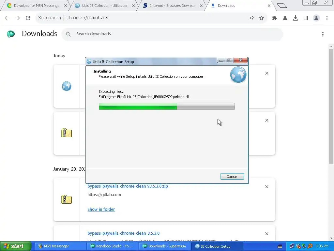Go forward in browser history
The width and height of the screenshot is (334, 251).
pyautogui.click(x=18, y=18)
